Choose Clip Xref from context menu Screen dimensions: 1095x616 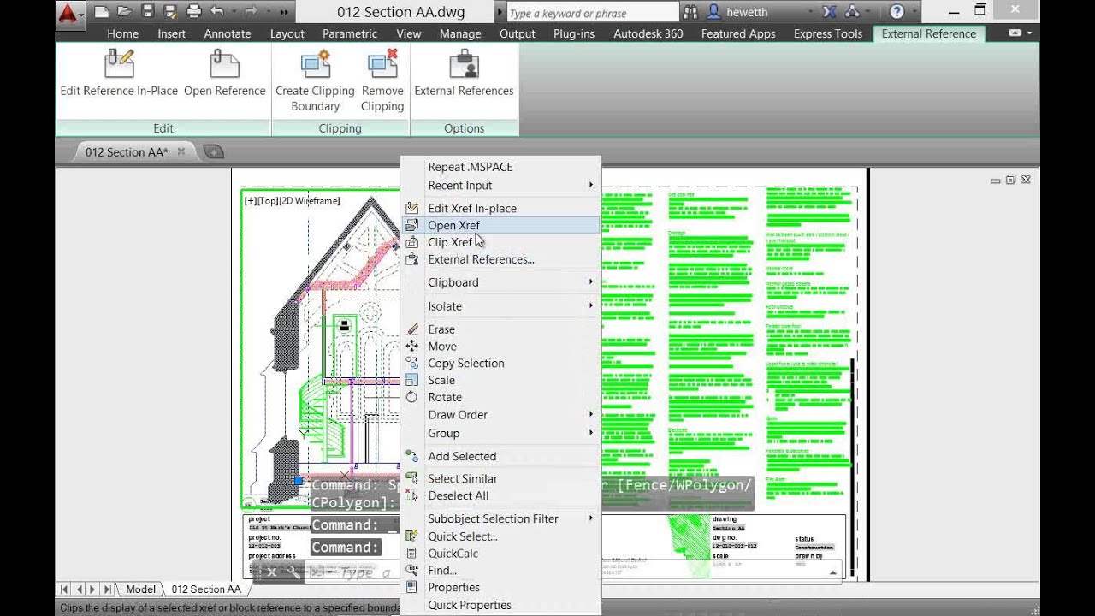pos(501,242)
